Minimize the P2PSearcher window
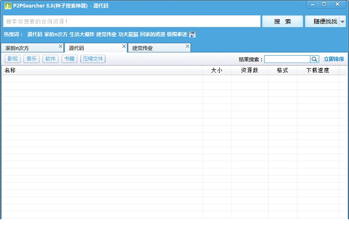The image size is (349, 228). (x=313, y=5)
